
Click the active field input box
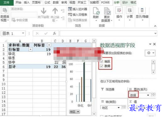(24, 14)
